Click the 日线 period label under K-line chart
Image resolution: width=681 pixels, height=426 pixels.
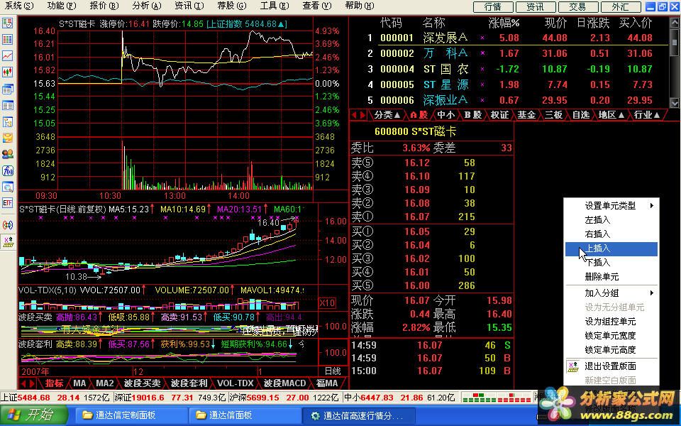pyautogui.click(x=333, y=371)
